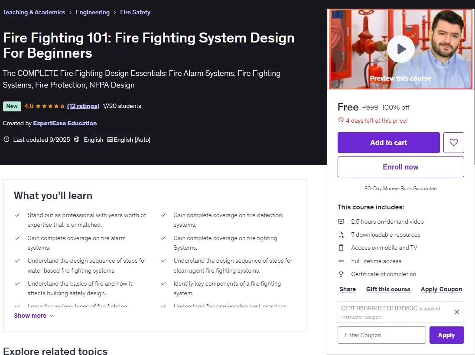Click the Add to cart button
This screenshot has height=355, width=475.
(389, 142)
